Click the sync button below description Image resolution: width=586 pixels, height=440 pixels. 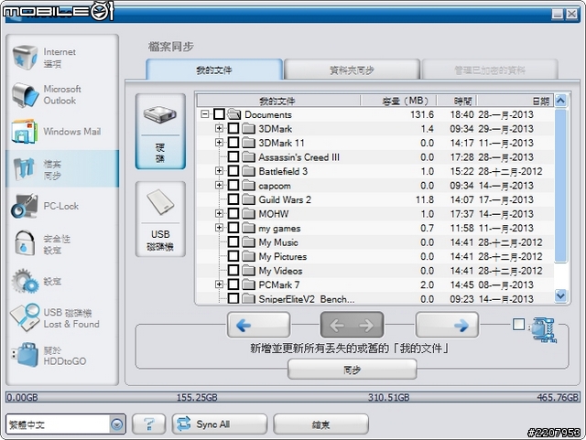[x=352, y=370]
